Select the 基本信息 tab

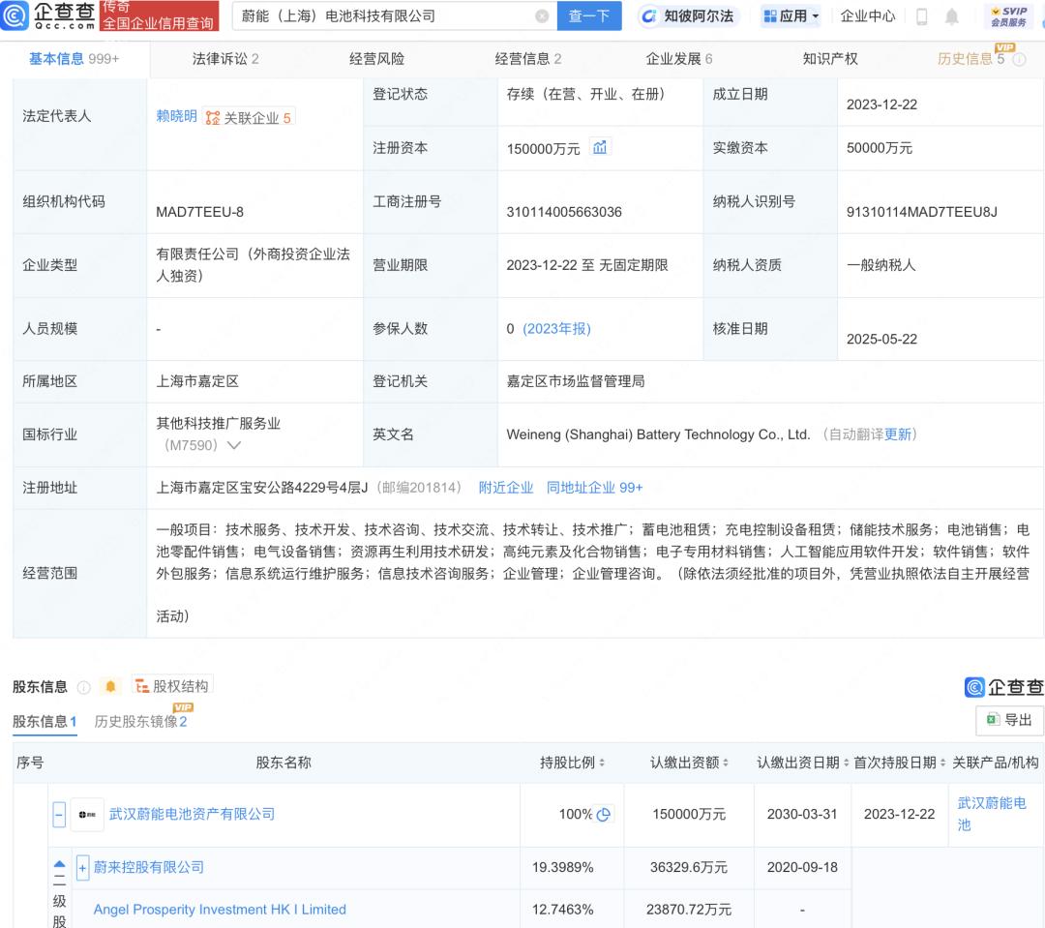click(74, 59)
